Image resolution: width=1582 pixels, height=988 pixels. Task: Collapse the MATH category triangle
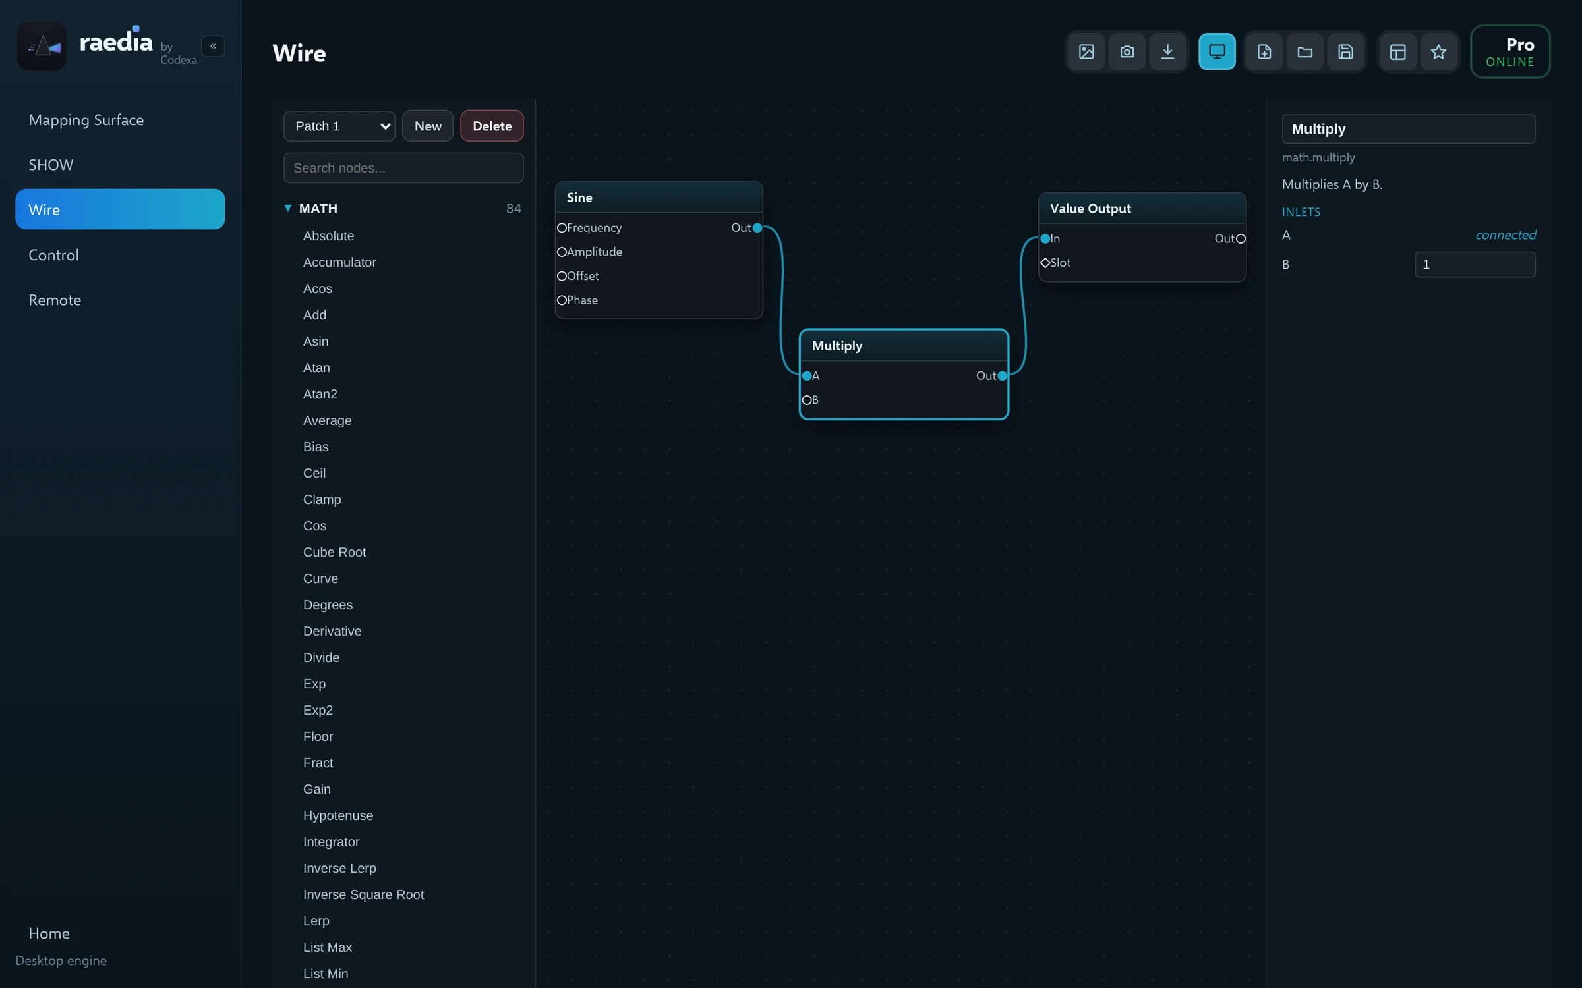(288, 208)
